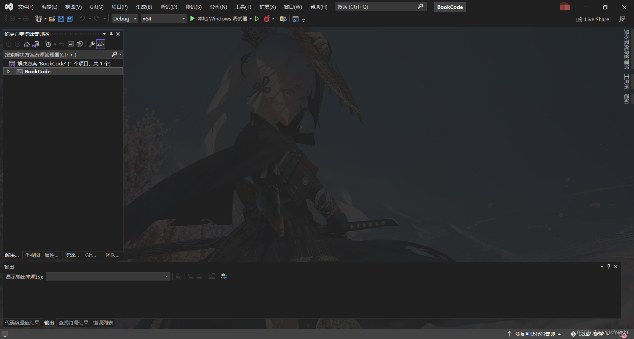Viewport: 634px width, 339px height.
Task: Toggle Preview Selected Items button
Action: tap(101, 44)
